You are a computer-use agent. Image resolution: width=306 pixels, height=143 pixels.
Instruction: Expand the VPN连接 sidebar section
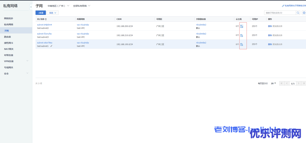[x=27, y=61]
